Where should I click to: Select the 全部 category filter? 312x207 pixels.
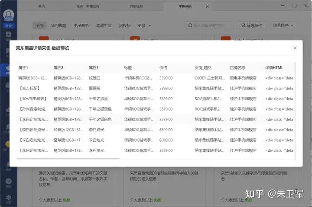39,25
